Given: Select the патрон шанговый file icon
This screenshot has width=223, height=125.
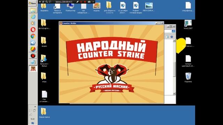Looking at the screenshot, I should point(188,61).
